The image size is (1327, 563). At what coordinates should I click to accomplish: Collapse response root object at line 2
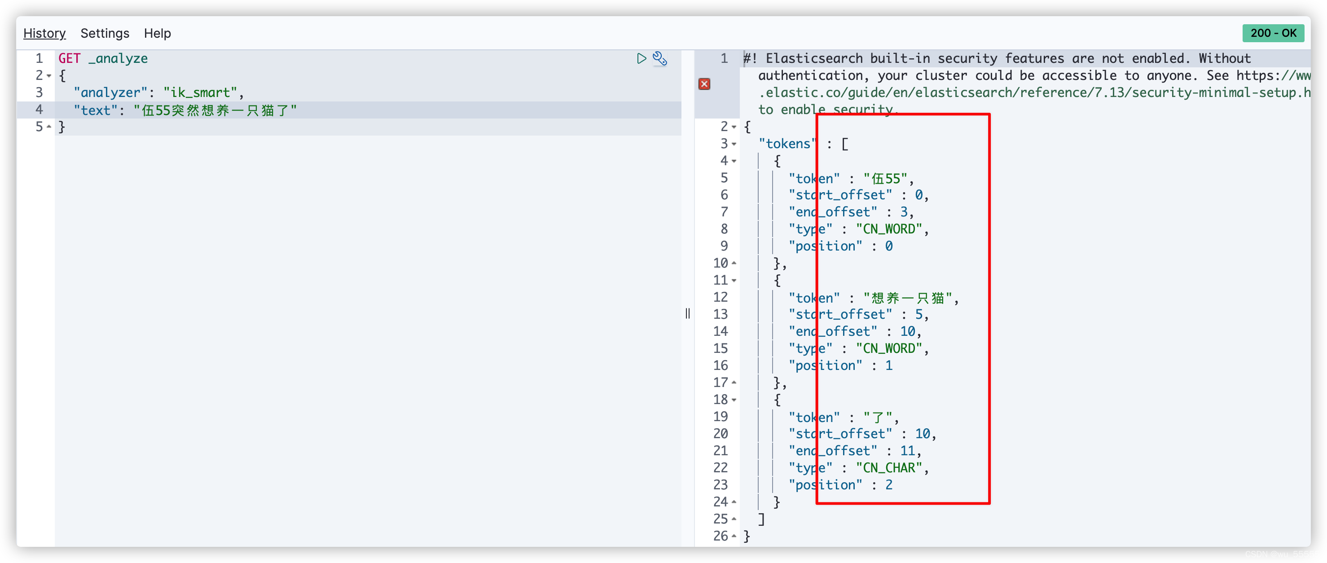click(x=734, y=127)
